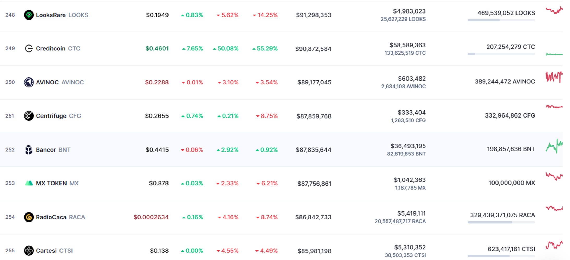
Task: Click the Creditcoin price $0.4601
Action: (157, 48)
